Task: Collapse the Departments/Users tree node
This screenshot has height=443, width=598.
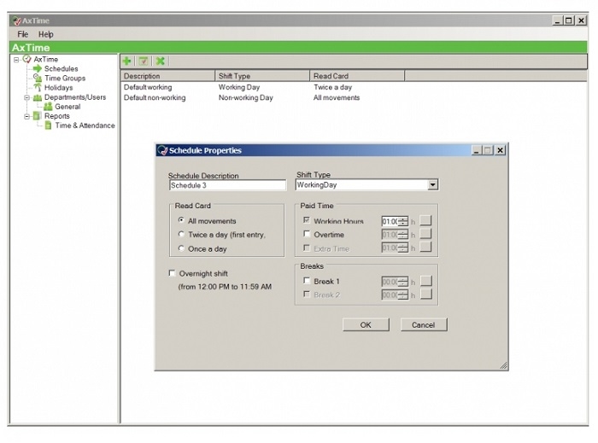Action: (x=26, y=97)
